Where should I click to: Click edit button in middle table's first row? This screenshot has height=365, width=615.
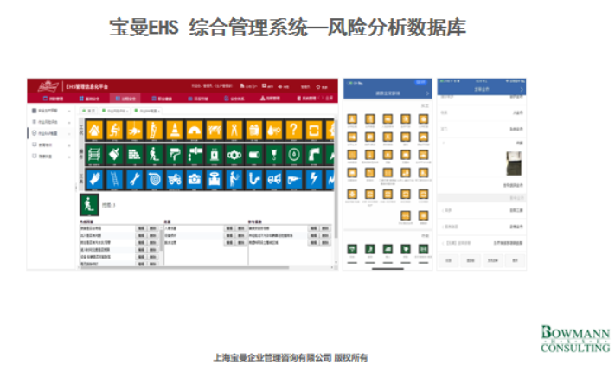pyautogui.click(x=229, y=228)
